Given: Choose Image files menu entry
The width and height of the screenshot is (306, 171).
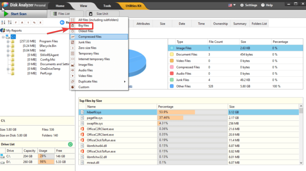Looking at the screenshot, I should [99, 65].
